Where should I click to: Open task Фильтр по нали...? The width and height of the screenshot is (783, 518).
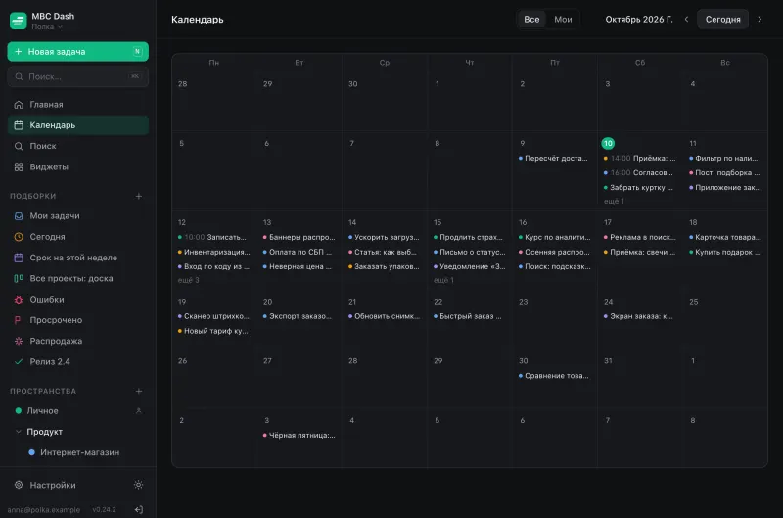click(x=725, y=158)
